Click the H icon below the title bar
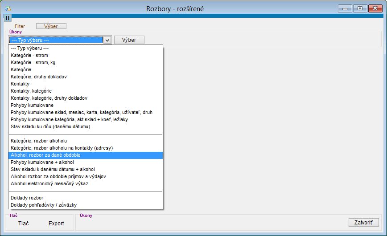 [8, 18]
